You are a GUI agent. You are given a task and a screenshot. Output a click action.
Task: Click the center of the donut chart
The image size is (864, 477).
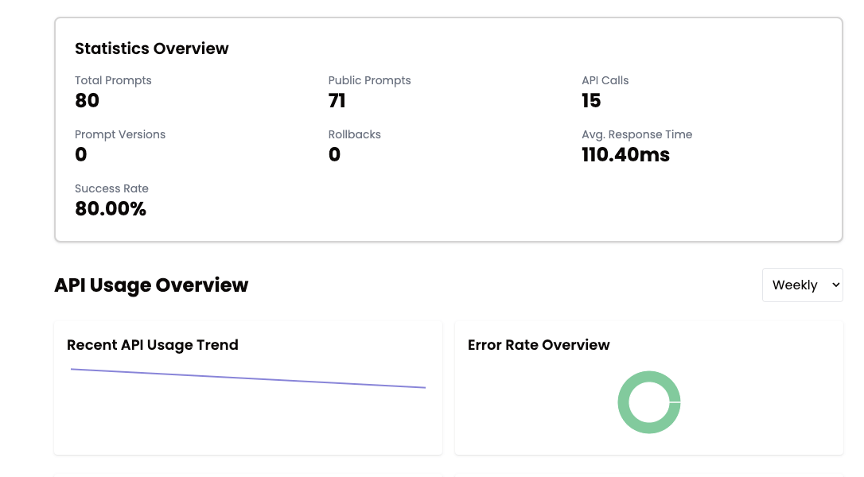tap(649, 402)
